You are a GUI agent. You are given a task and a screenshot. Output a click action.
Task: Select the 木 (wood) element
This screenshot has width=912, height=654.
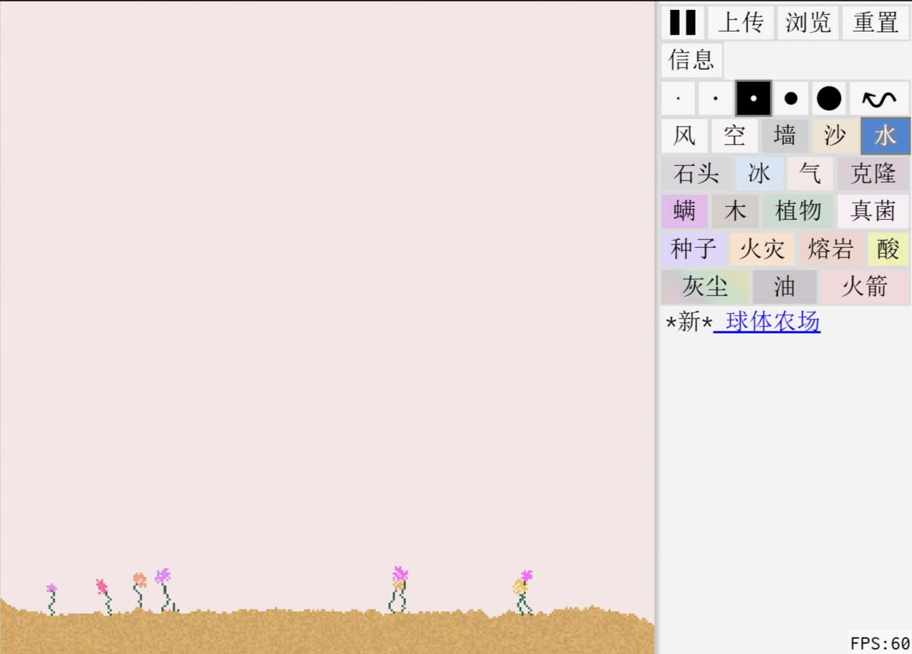click(735, 211)
